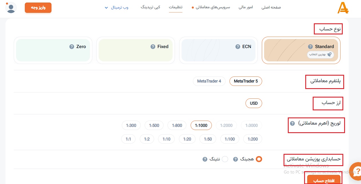Set leverage to 1:20

point(187,139)
